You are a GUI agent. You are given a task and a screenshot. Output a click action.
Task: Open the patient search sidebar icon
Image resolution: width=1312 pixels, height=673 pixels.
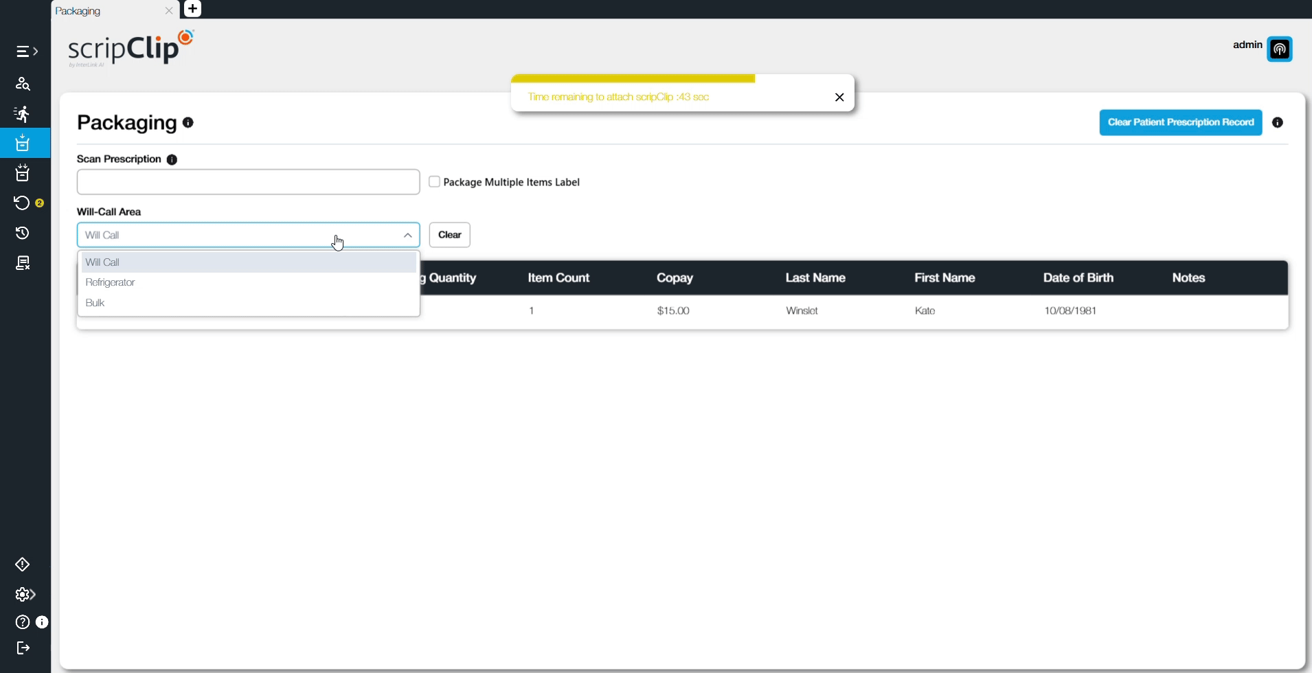coord(23,84)
